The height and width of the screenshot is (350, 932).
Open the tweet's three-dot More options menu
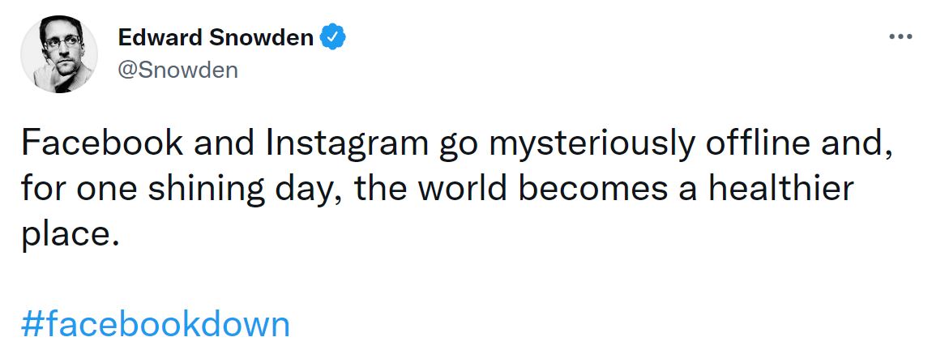coord(900,36)
